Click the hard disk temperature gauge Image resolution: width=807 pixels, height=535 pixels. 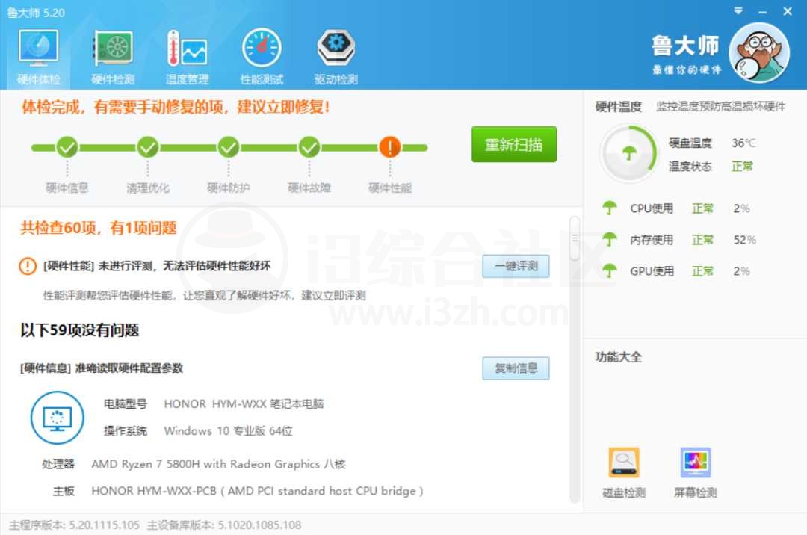[x=629, y=153]
